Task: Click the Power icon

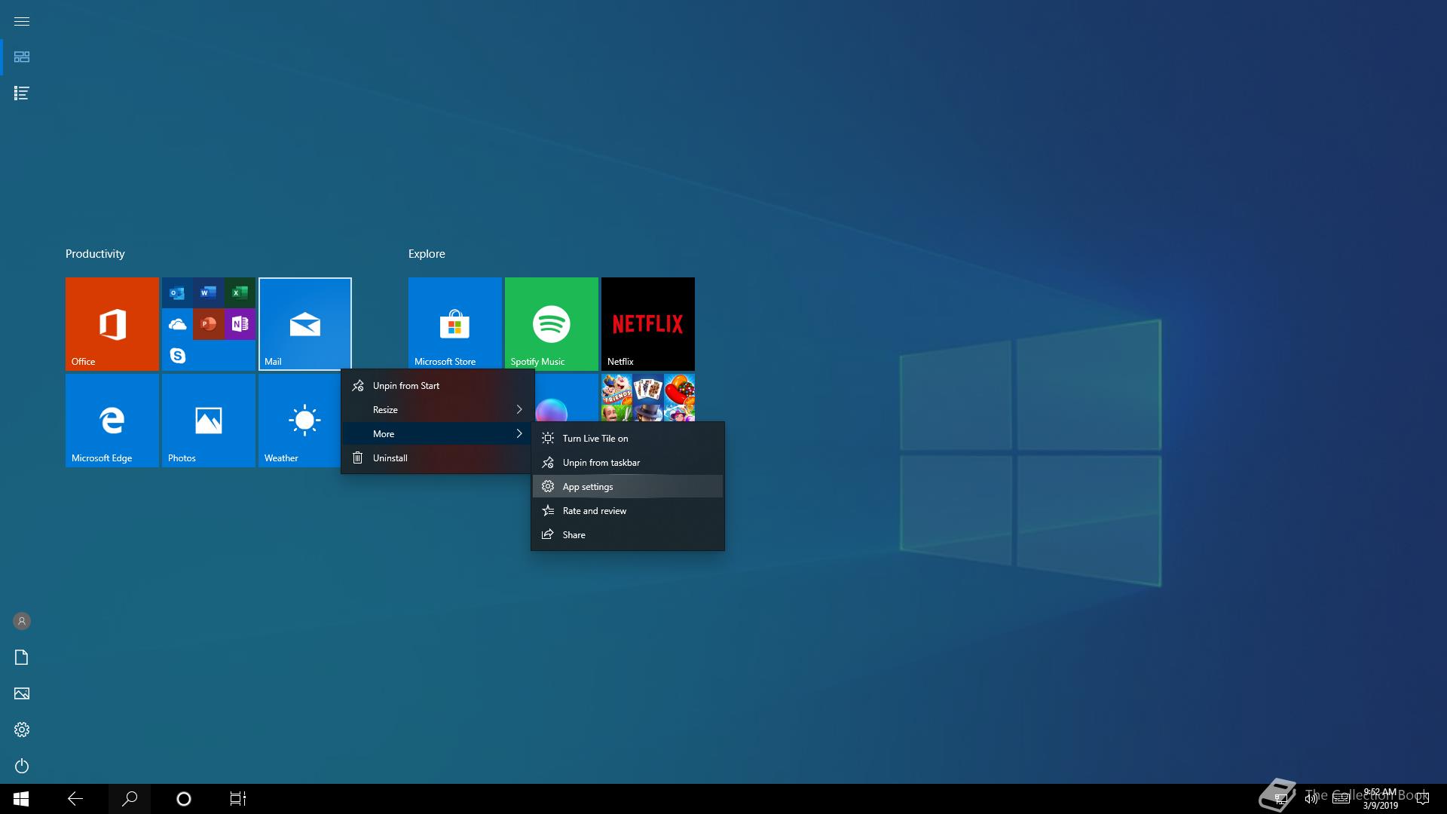Action: click(22, 766)
